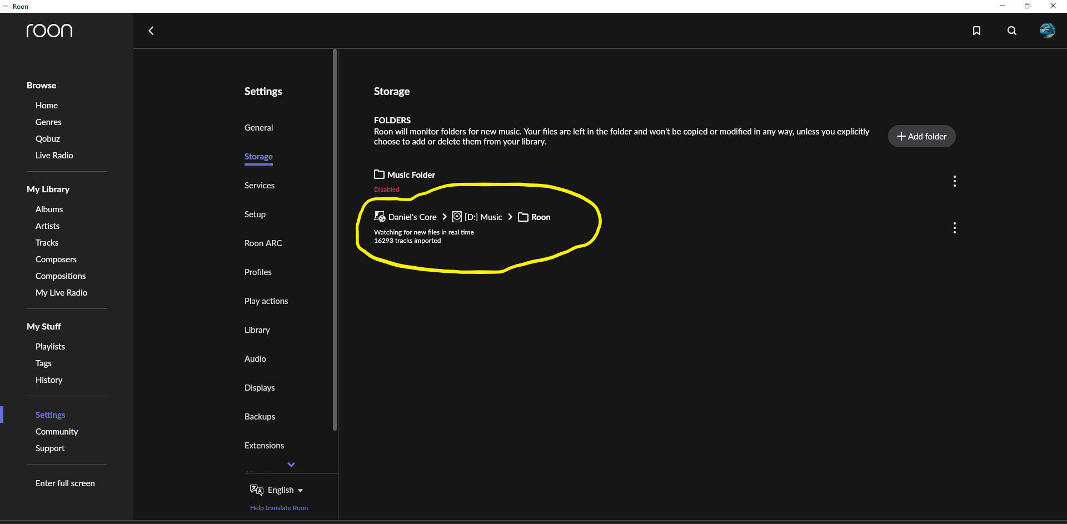Open Live Radio in Browse

point(54,156)
